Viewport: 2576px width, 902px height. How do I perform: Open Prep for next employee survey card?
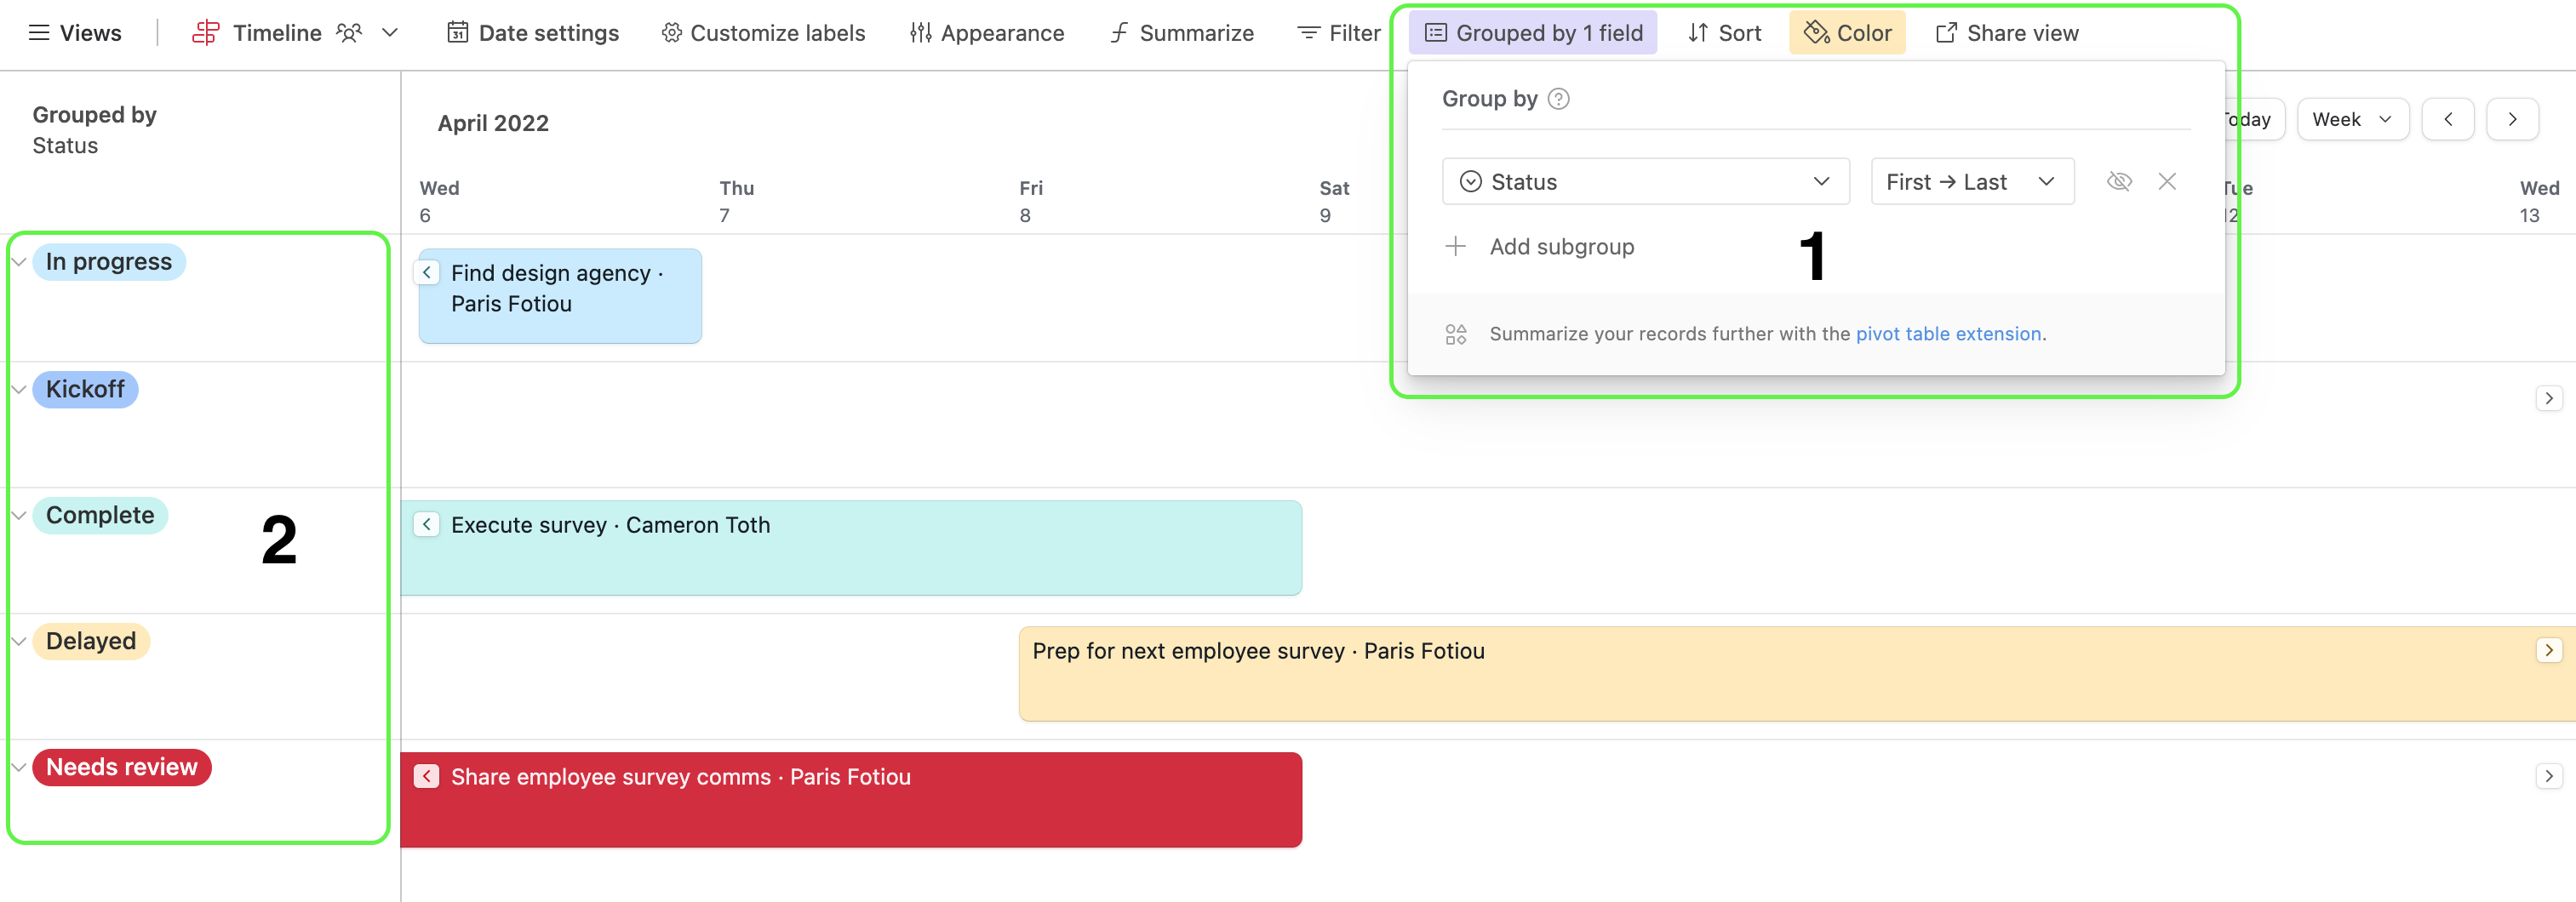click(1796, 674)
